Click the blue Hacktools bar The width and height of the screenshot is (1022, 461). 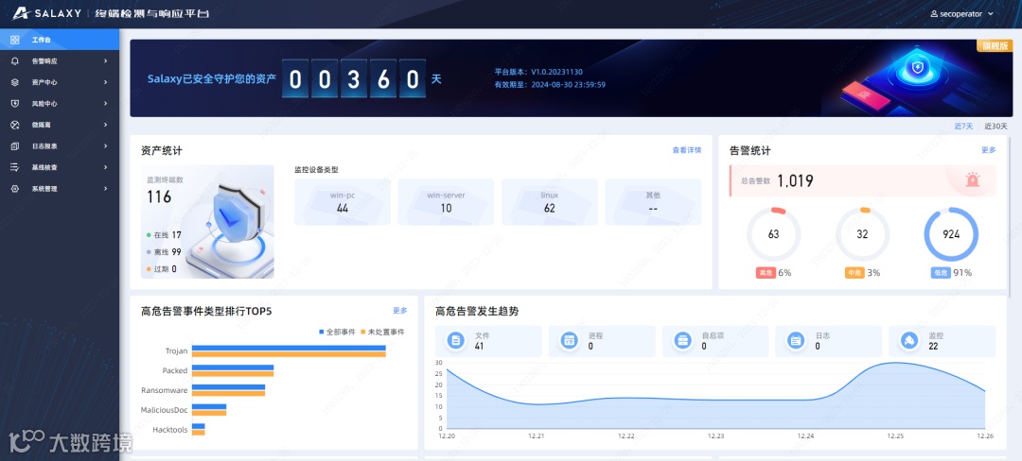(x=198, y=427)
